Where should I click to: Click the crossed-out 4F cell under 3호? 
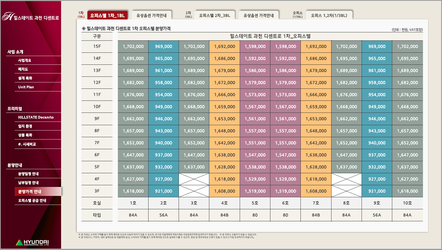pyautogui.click(x=194, y=179)
